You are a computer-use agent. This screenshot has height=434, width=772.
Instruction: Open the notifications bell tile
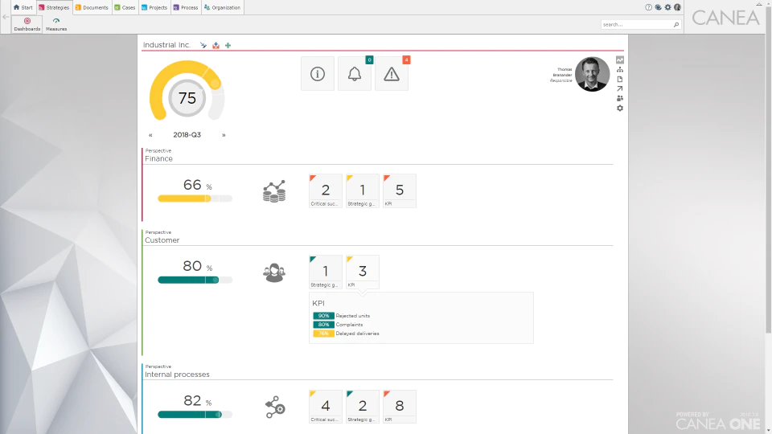point(355,74)
